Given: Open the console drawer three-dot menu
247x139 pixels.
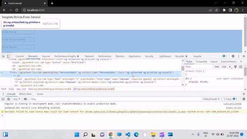Looking at the screenshot, I should (x=3, y=94).
